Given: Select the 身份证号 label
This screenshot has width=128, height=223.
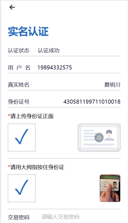Looking at the screenshot, I should pos(19,102).
